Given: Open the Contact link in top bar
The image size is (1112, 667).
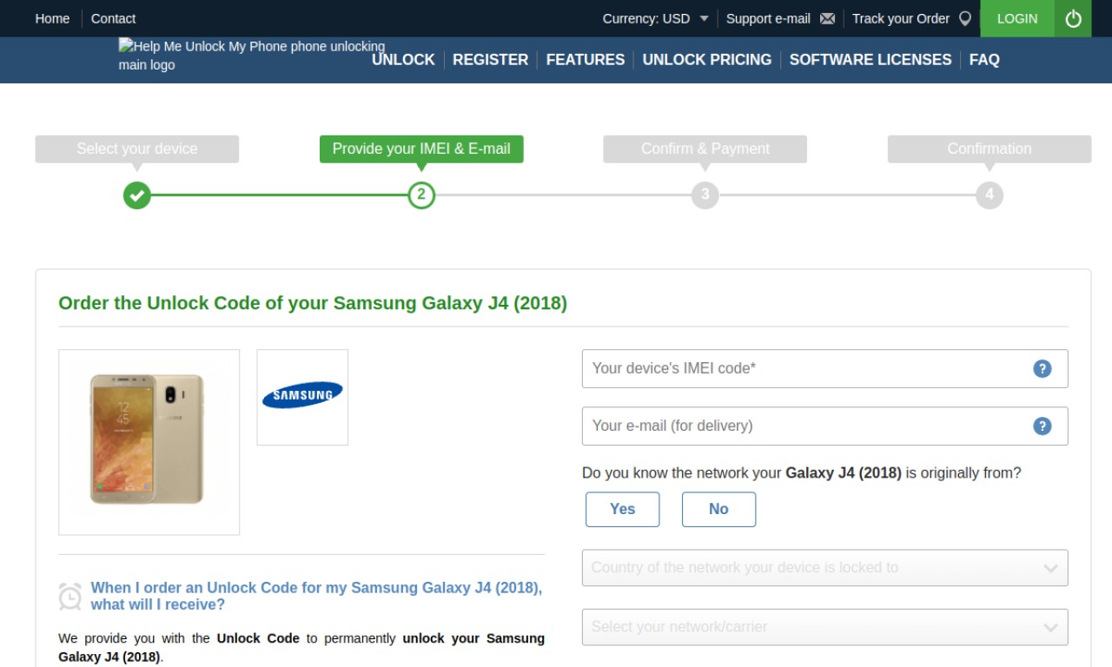Looking at the screenshot, I should pyautogui.click(x=113, y=18).
